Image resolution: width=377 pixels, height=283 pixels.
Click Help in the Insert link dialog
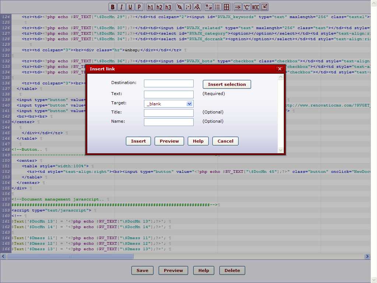[198, 141]
